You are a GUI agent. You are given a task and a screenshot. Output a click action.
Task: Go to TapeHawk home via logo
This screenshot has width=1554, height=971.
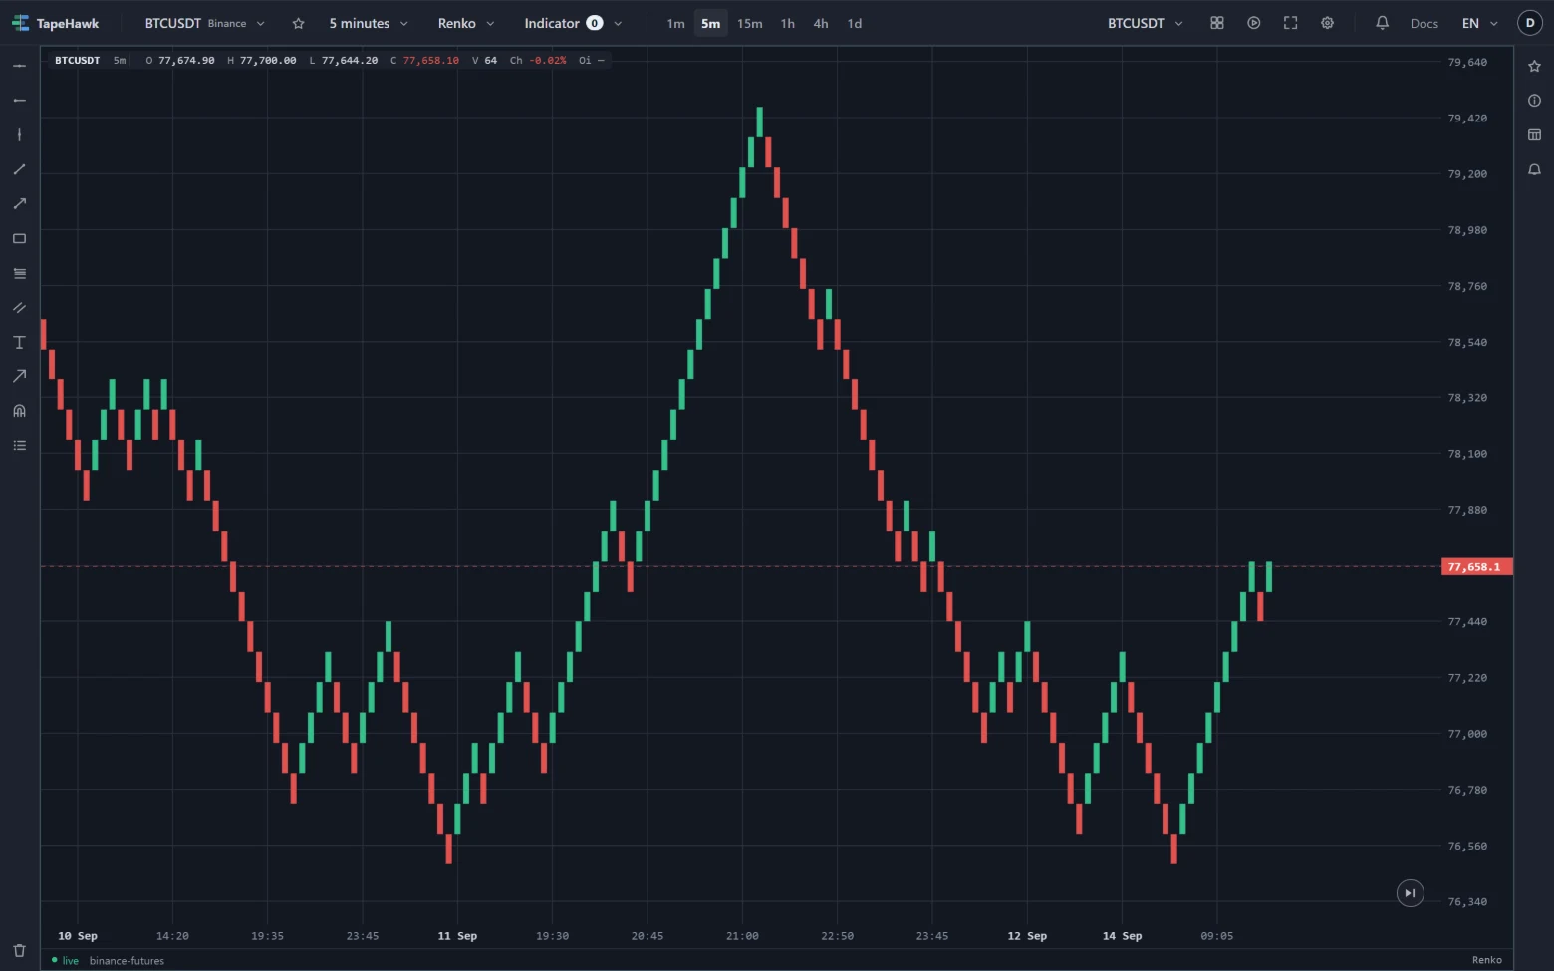click(x=56, y=23)
